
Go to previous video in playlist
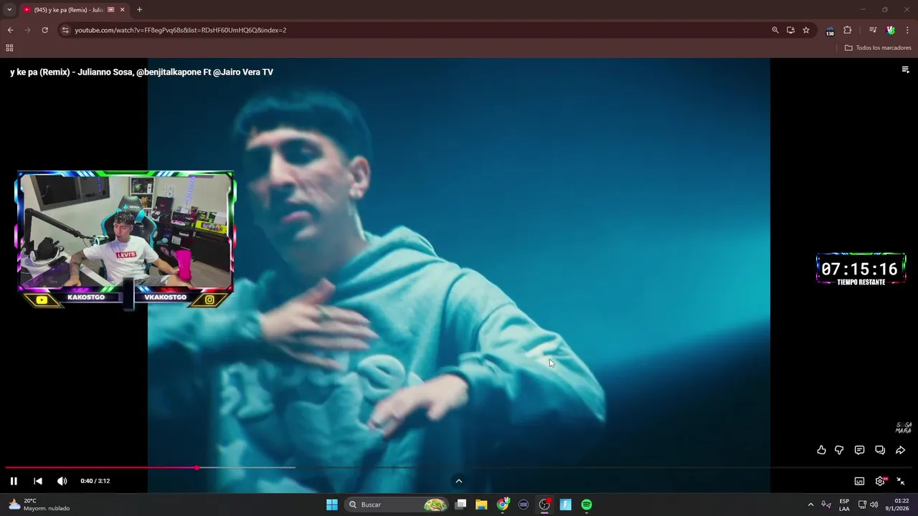pos(38,481)
